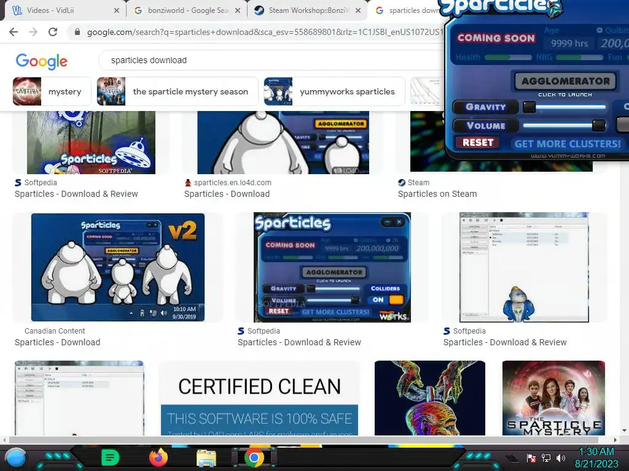
Task: Open the colorful psychedelic head image
Action: [429, 398]
